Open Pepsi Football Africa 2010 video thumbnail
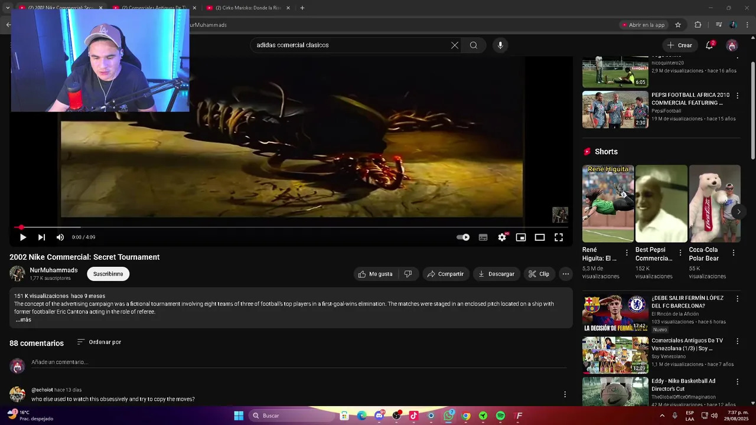The image size is (756, 425). 615,110
